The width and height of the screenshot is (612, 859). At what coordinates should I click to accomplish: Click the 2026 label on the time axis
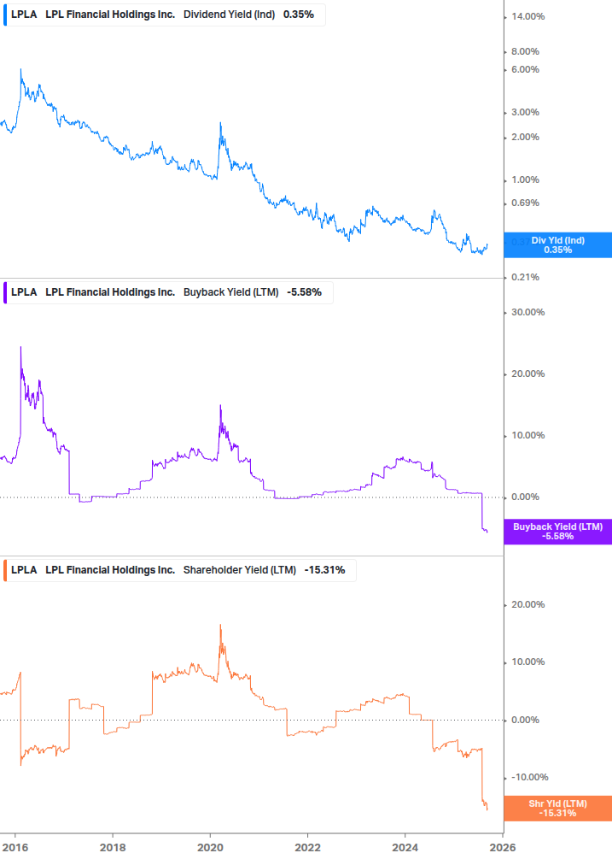point(503,848)
